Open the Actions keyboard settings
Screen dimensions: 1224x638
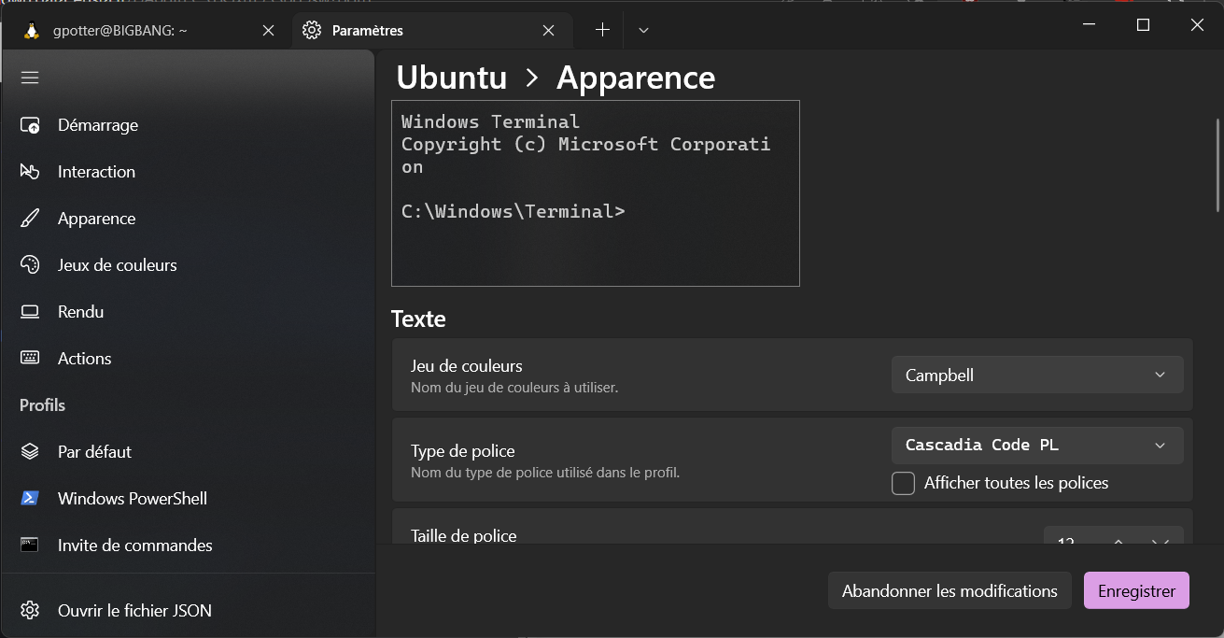click(x=188, y=359)
